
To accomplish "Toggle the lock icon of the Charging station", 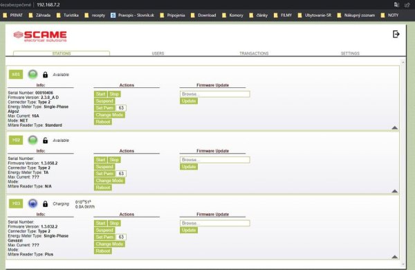I will [x=45, y=204].
